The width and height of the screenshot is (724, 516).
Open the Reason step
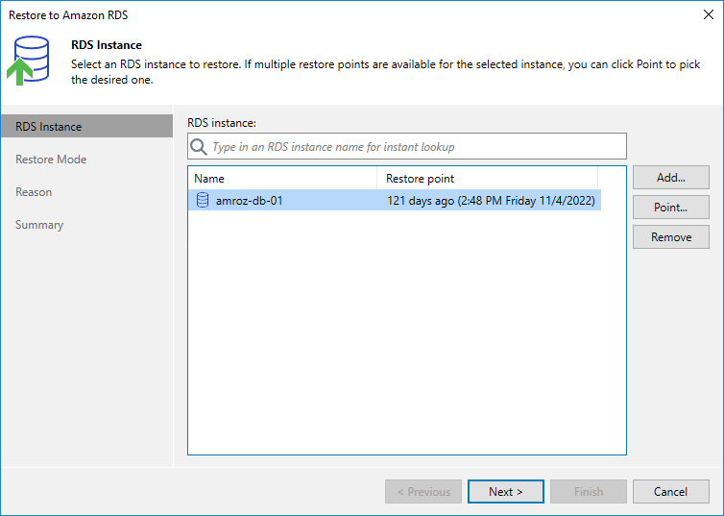pos(34,192)
